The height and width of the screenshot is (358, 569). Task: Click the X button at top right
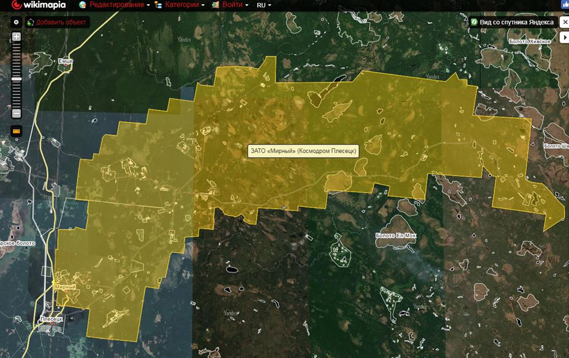(565, 22)
